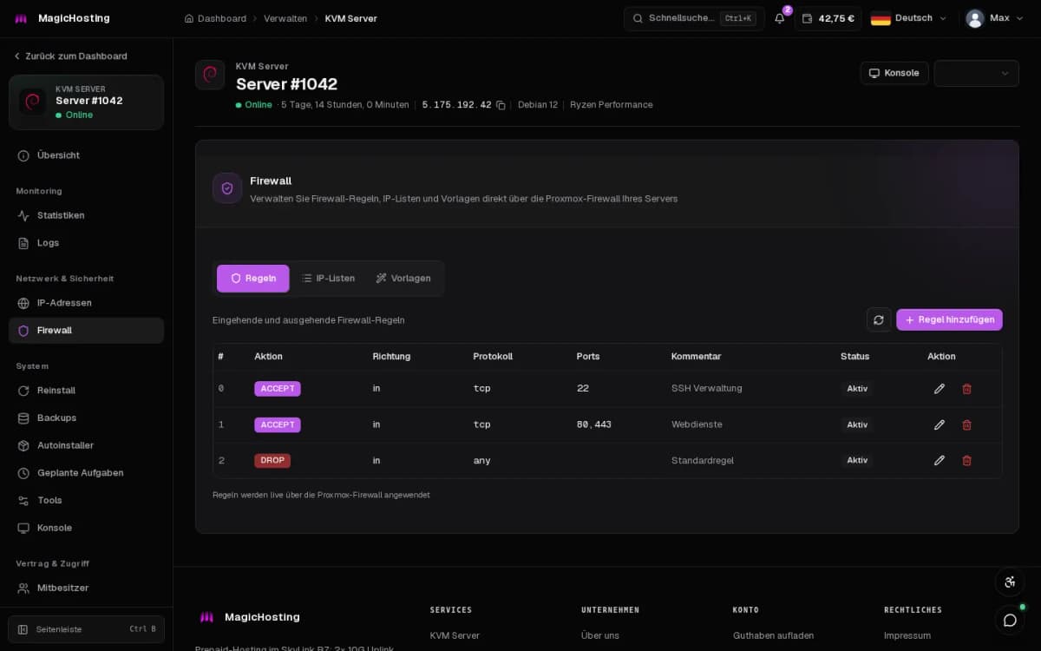This screenshot has height=651, width=1041.
Task: Delete the Webdienste rule
Action: coord(966,424)
